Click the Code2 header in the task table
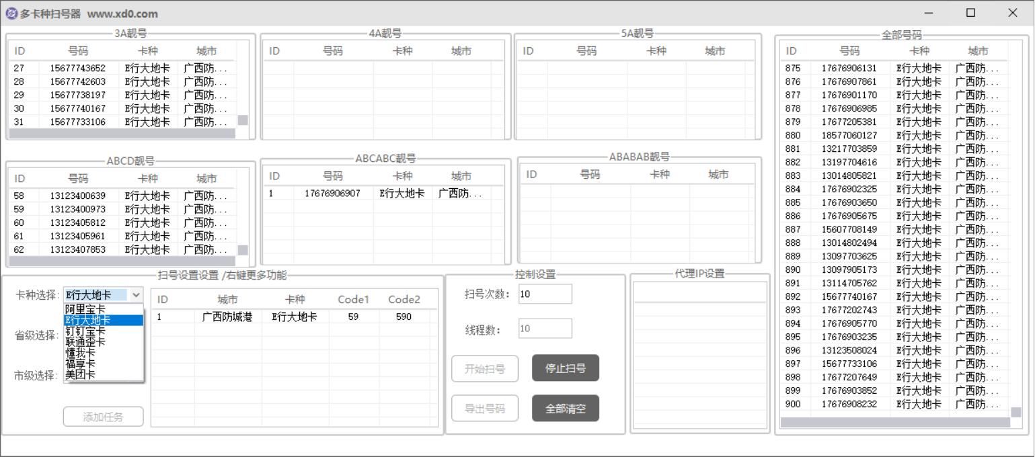The width and height of the screenshot is (1035, 457). (404, 300)
